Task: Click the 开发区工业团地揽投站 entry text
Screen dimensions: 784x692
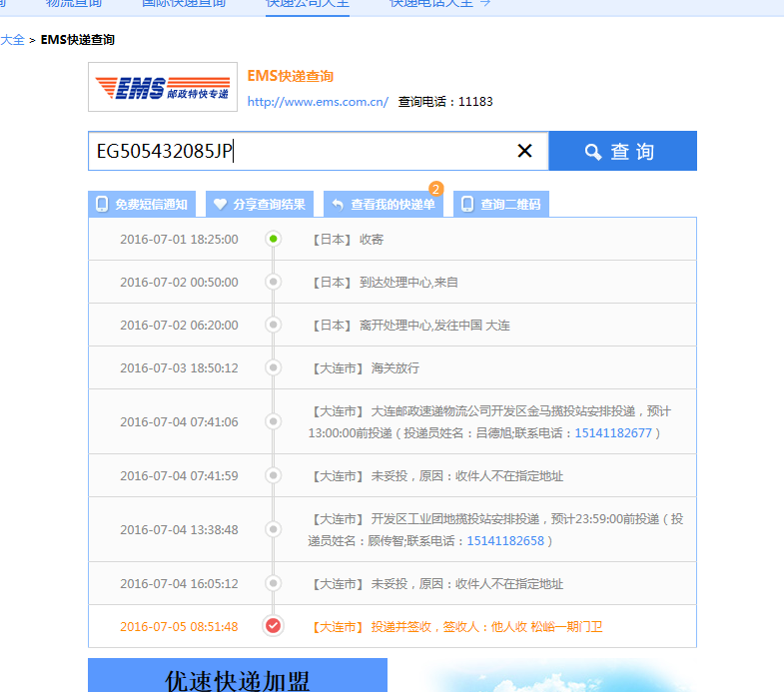Action: point(495,530)
